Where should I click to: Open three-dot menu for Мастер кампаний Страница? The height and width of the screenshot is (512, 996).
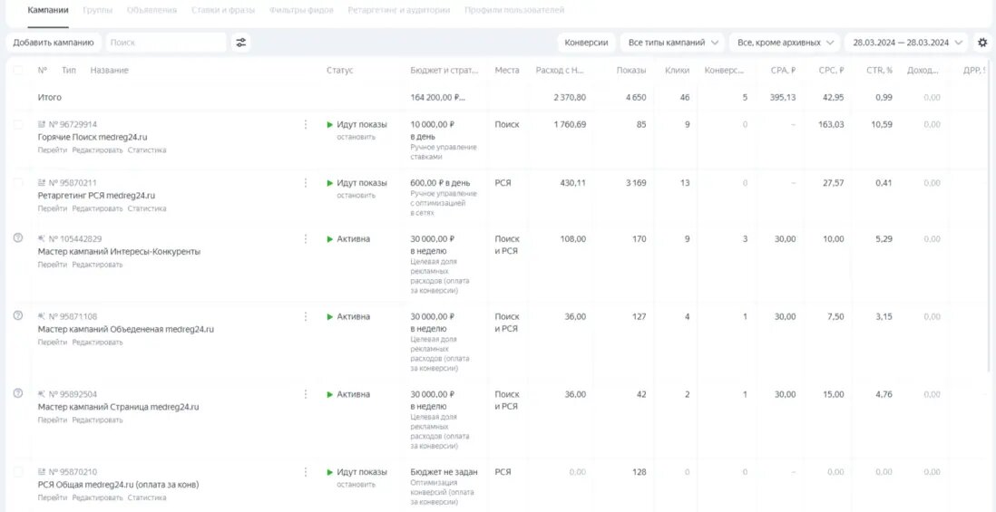(x=306, y=394)
